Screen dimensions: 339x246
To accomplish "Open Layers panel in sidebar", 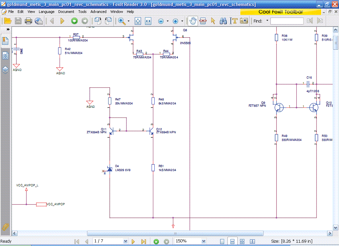I will [x=5, y=70].
